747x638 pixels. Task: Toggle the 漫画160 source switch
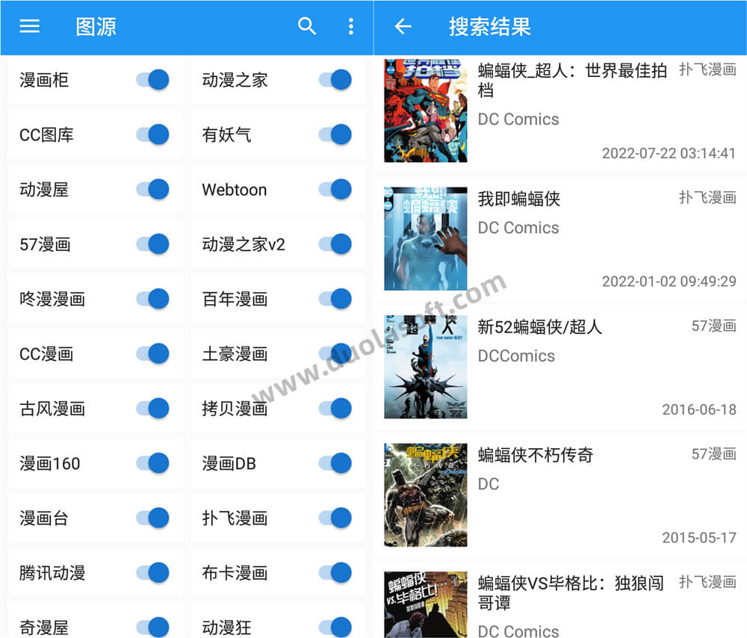(x=152, y=463)
